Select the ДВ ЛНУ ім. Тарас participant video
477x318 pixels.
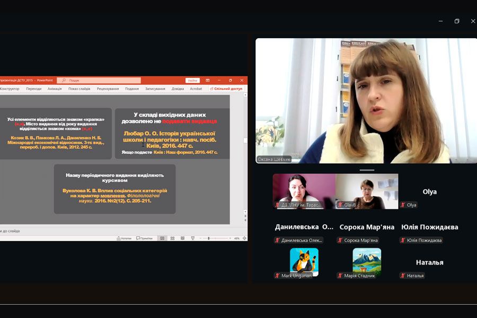[304, 191]
